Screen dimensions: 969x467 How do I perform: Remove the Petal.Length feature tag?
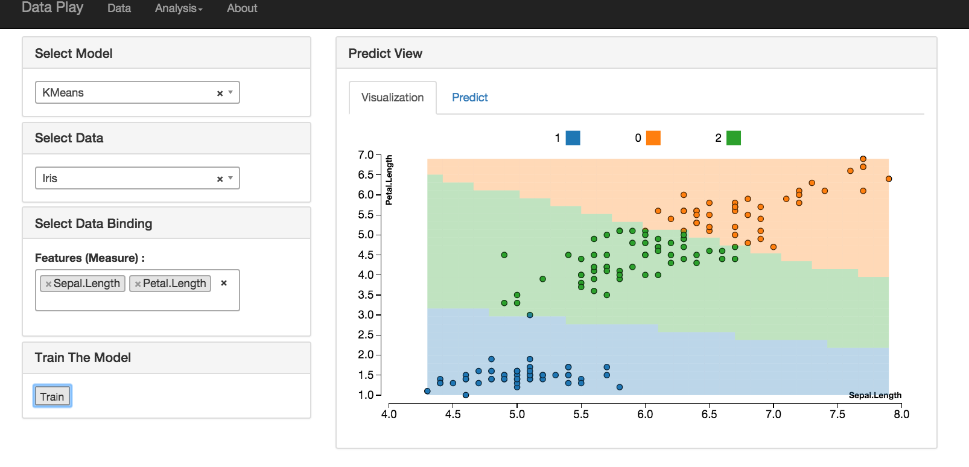tap(138, 284)
